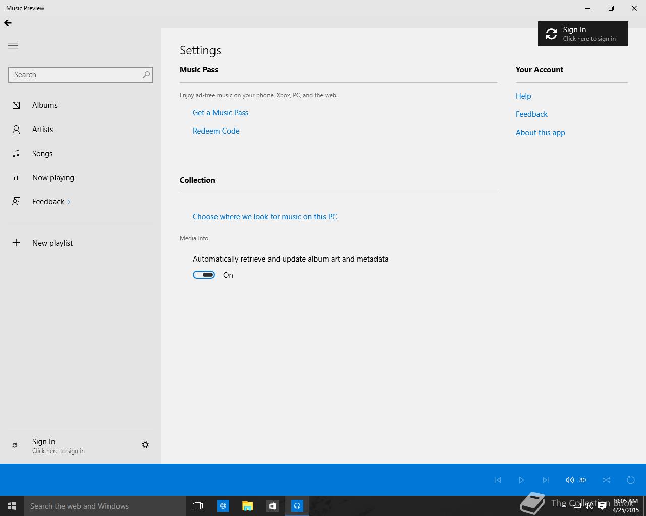The height and width of the screenshot is (516, 646).
Task: Open Redeem Code link
Action: point(216,131)
